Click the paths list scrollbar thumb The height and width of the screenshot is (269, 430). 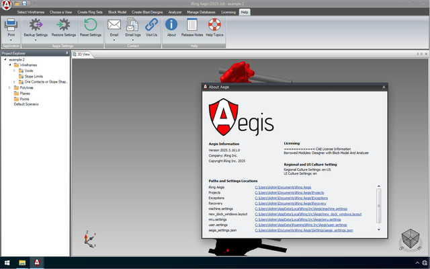[379, 206]
